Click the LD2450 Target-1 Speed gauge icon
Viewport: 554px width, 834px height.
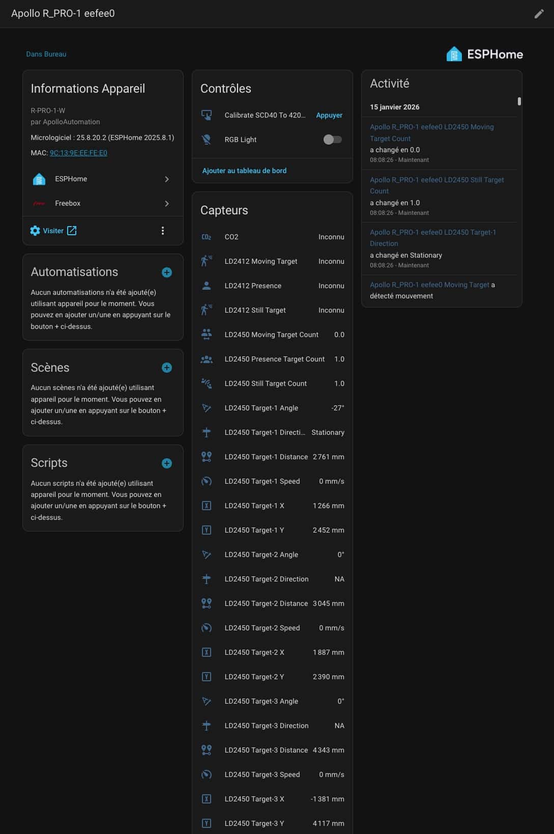tap(207, 481)
